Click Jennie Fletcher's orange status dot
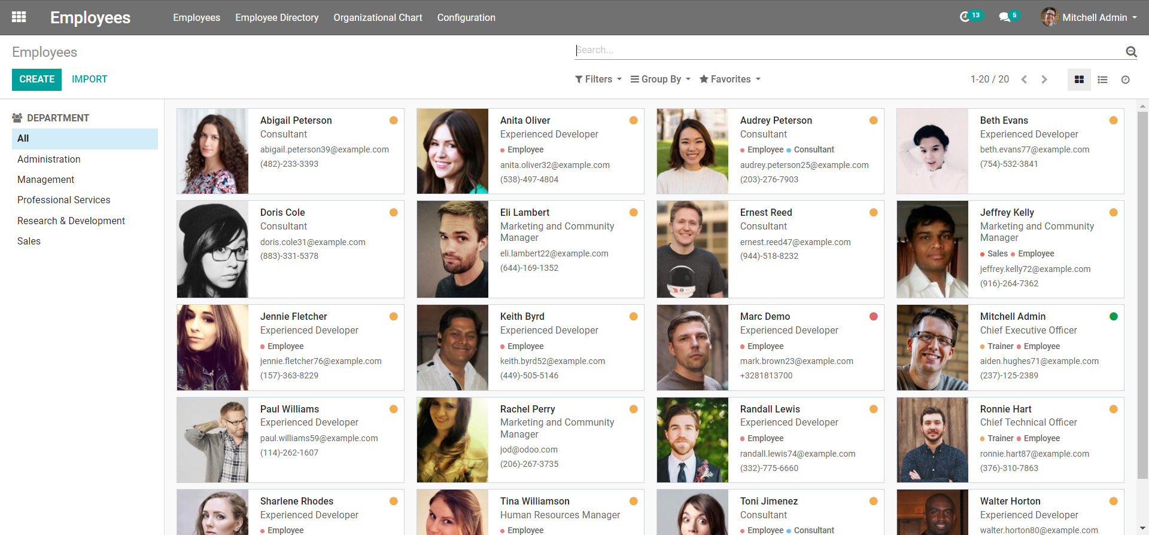Screen dimensions: 1149x535 tap(394, 316)
